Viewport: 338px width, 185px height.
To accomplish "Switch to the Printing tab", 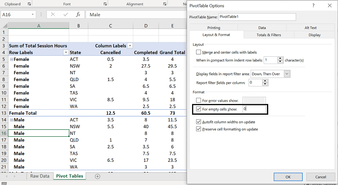I will pyautogui.click(x=214, y=28).
